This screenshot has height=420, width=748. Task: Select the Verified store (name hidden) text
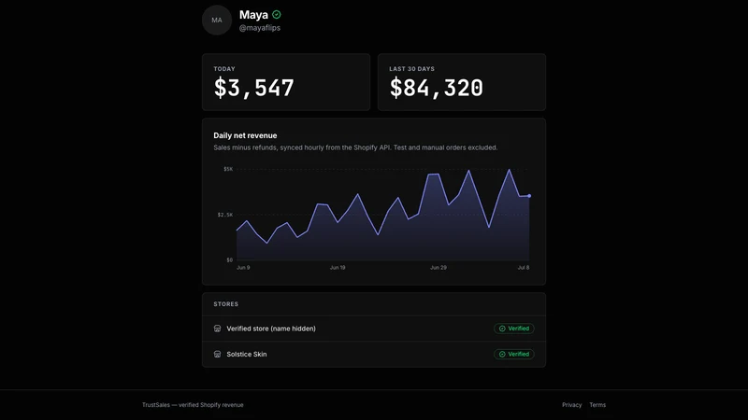(271, 329)
